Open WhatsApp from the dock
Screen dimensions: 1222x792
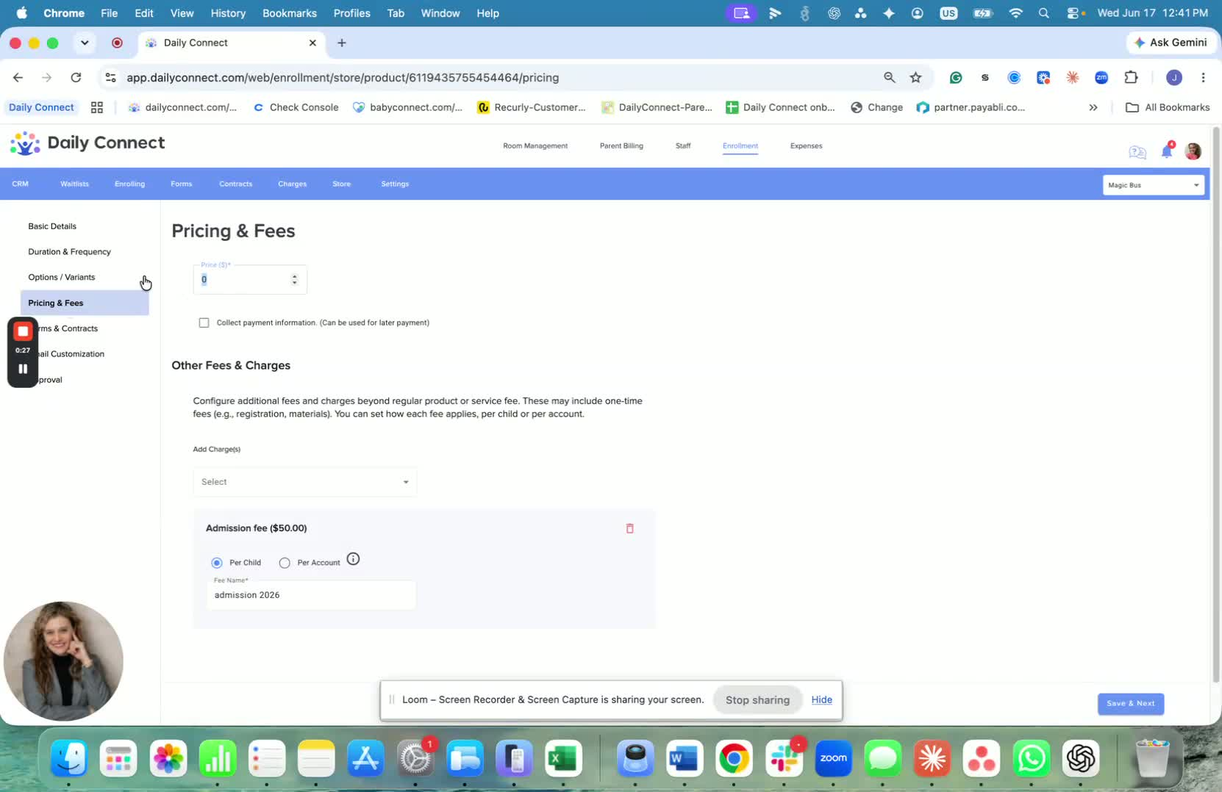[x=1031, y=758]
